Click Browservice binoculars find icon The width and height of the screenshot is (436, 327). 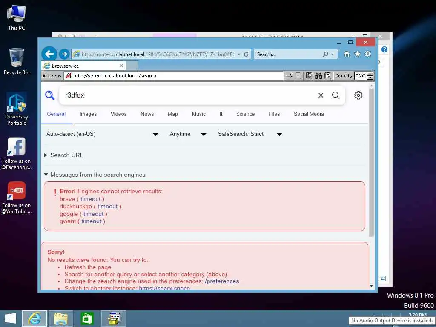tap(318, 76)
